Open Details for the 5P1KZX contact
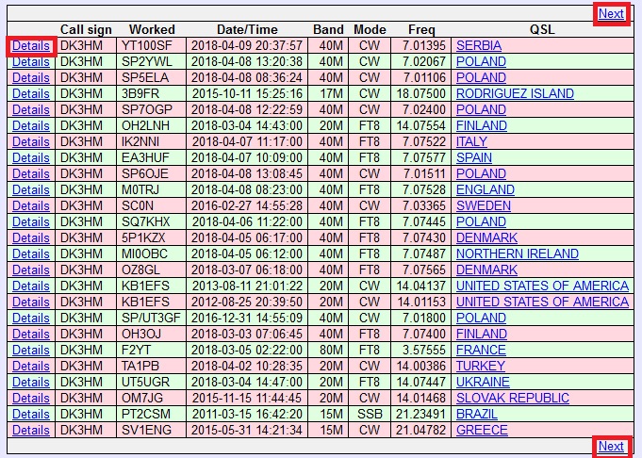This screenshot has width=642, height=458. coord(31,237)
